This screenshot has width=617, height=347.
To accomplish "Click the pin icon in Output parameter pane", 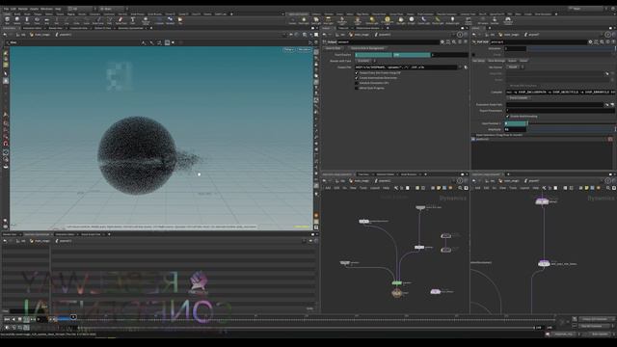I will point(460,35).
